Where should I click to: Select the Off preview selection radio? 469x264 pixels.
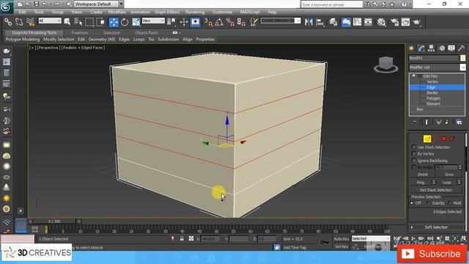pyautogui.click(x=412, y=203)
